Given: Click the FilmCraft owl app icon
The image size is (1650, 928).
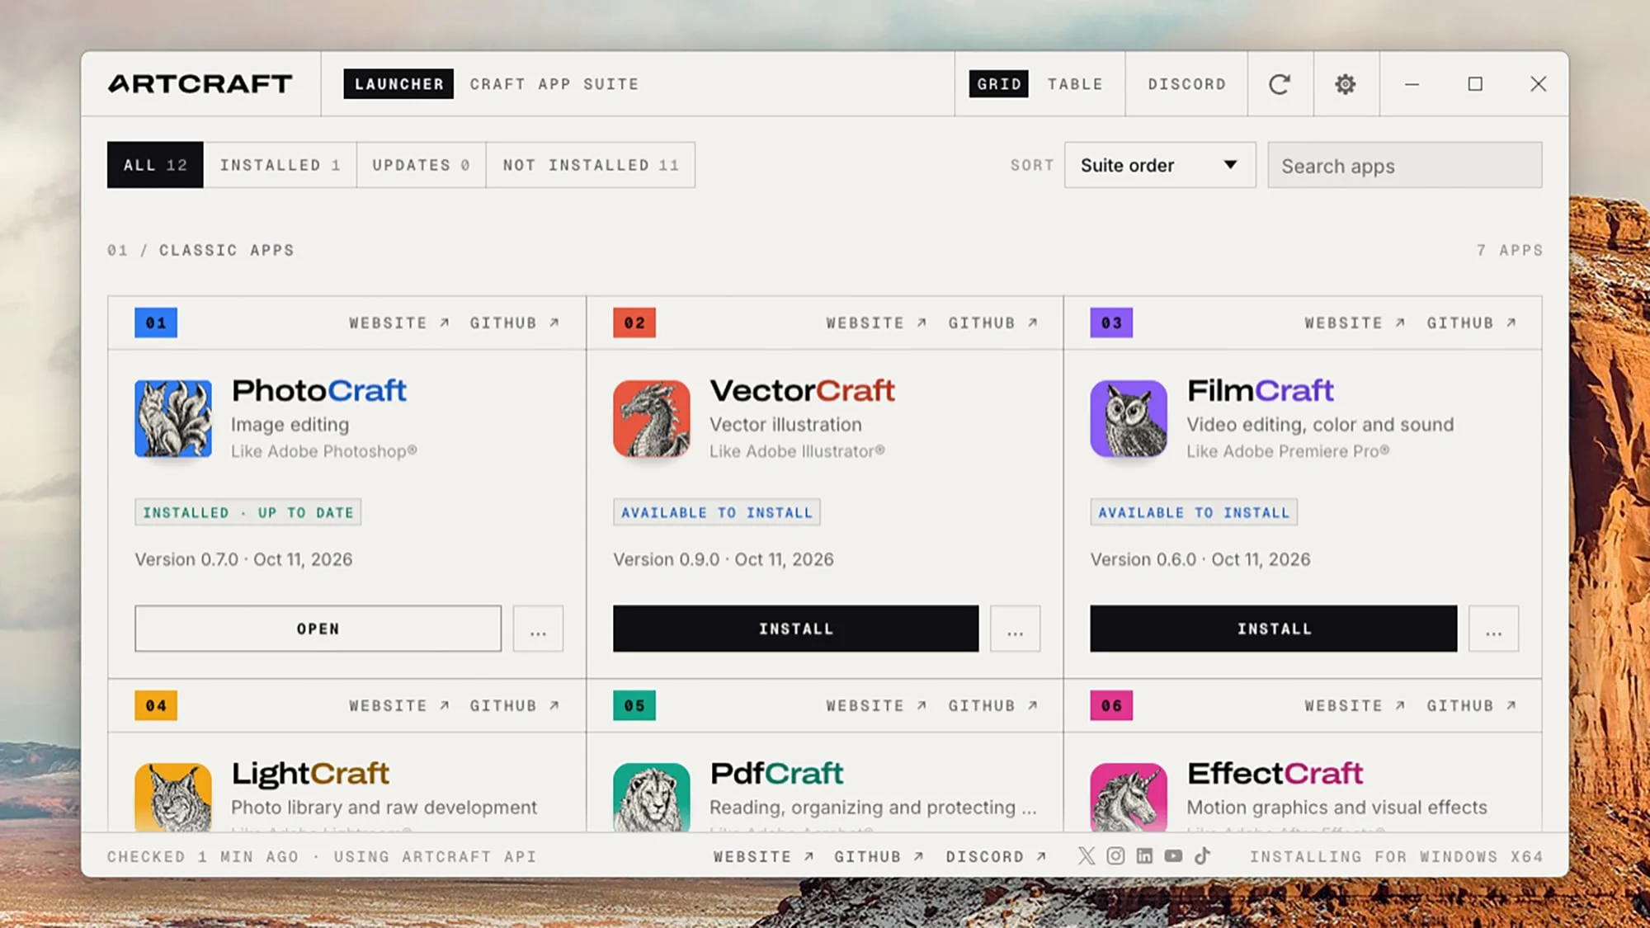Looking at the screenshot, I should pos(1129,418).
